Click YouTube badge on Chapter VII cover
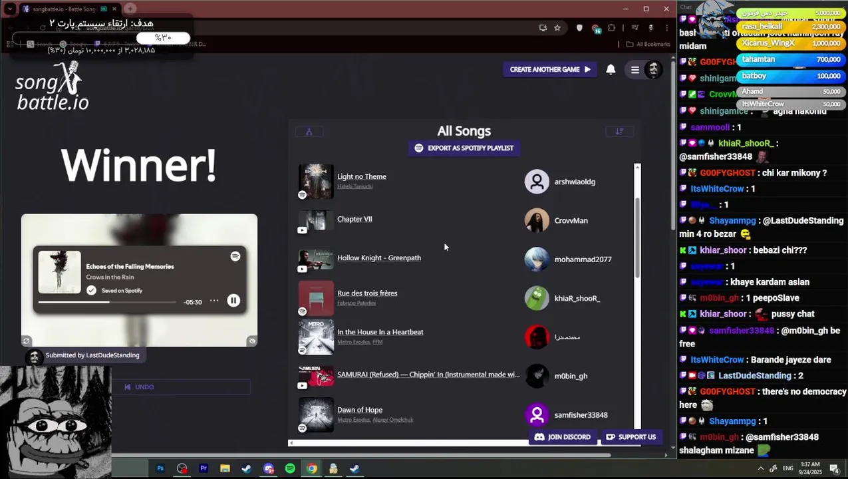The height and width of the screenshot is (479, 848). 302,230
